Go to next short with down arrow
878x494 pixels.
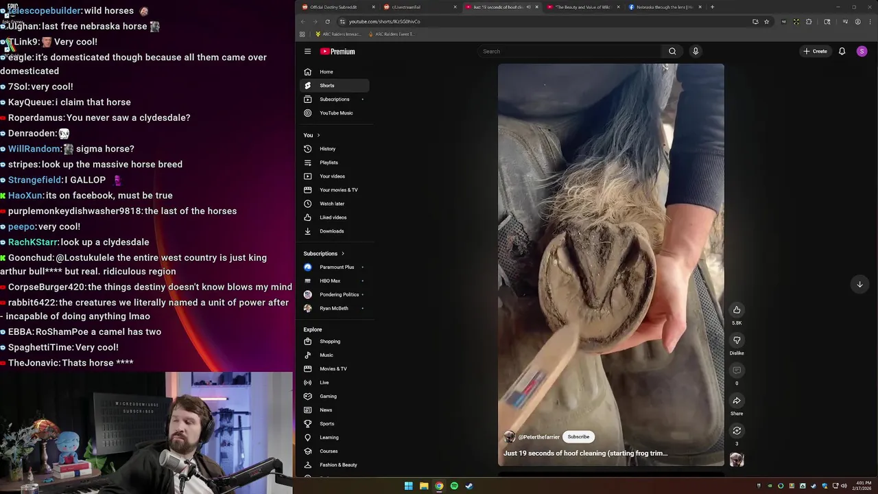point(859,284)
